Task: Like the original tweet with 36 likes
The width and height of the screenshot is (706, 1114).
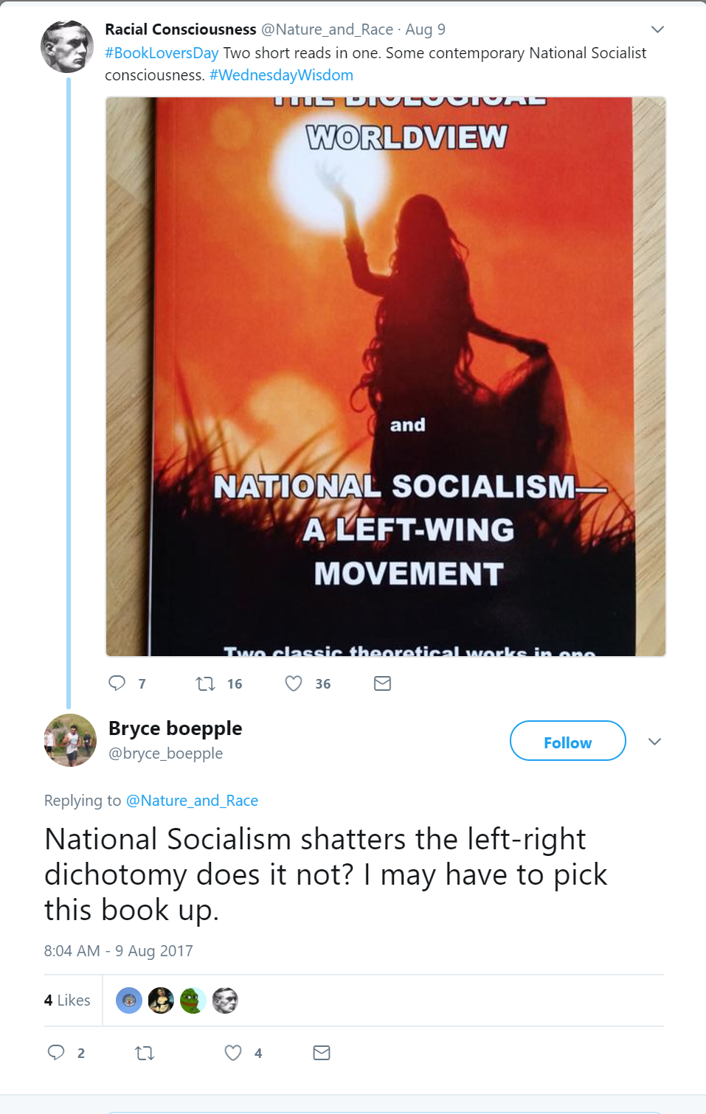Action: click(x=294, y=683)
